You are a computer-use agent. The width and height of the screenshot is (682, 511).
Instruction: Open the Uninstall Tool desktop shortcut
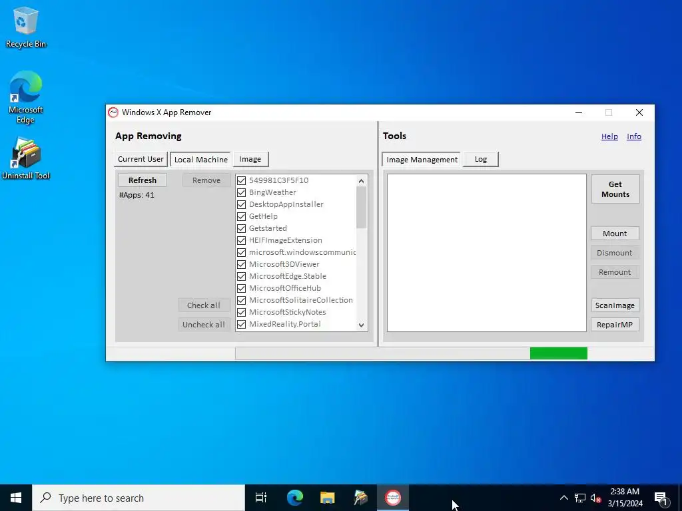pos(26,158)
